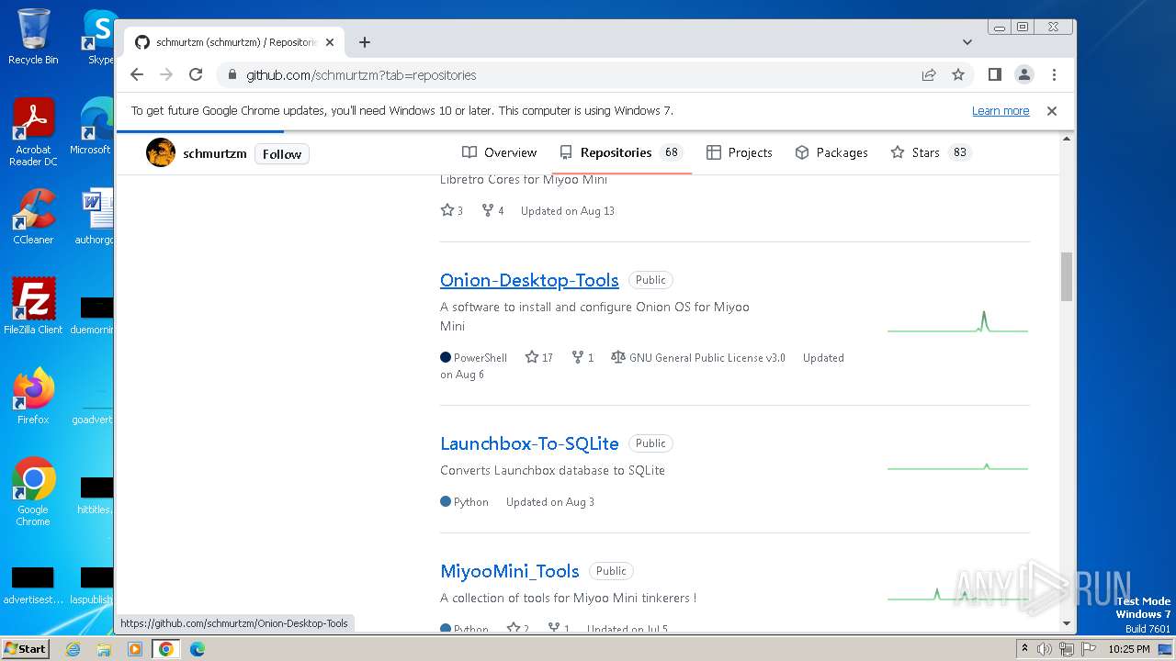Screen dimensions: 1176x661
Task: Click the greyed-out forward navigation arrow
Action: click(166, 74)
